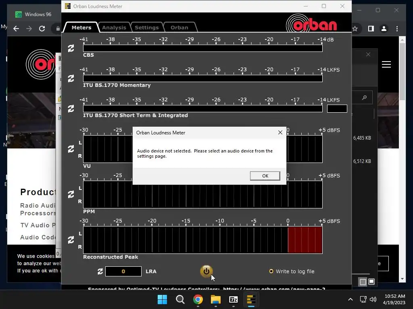Show hidden system tray icons
The image size is (413, 309).
coord(350,299)
